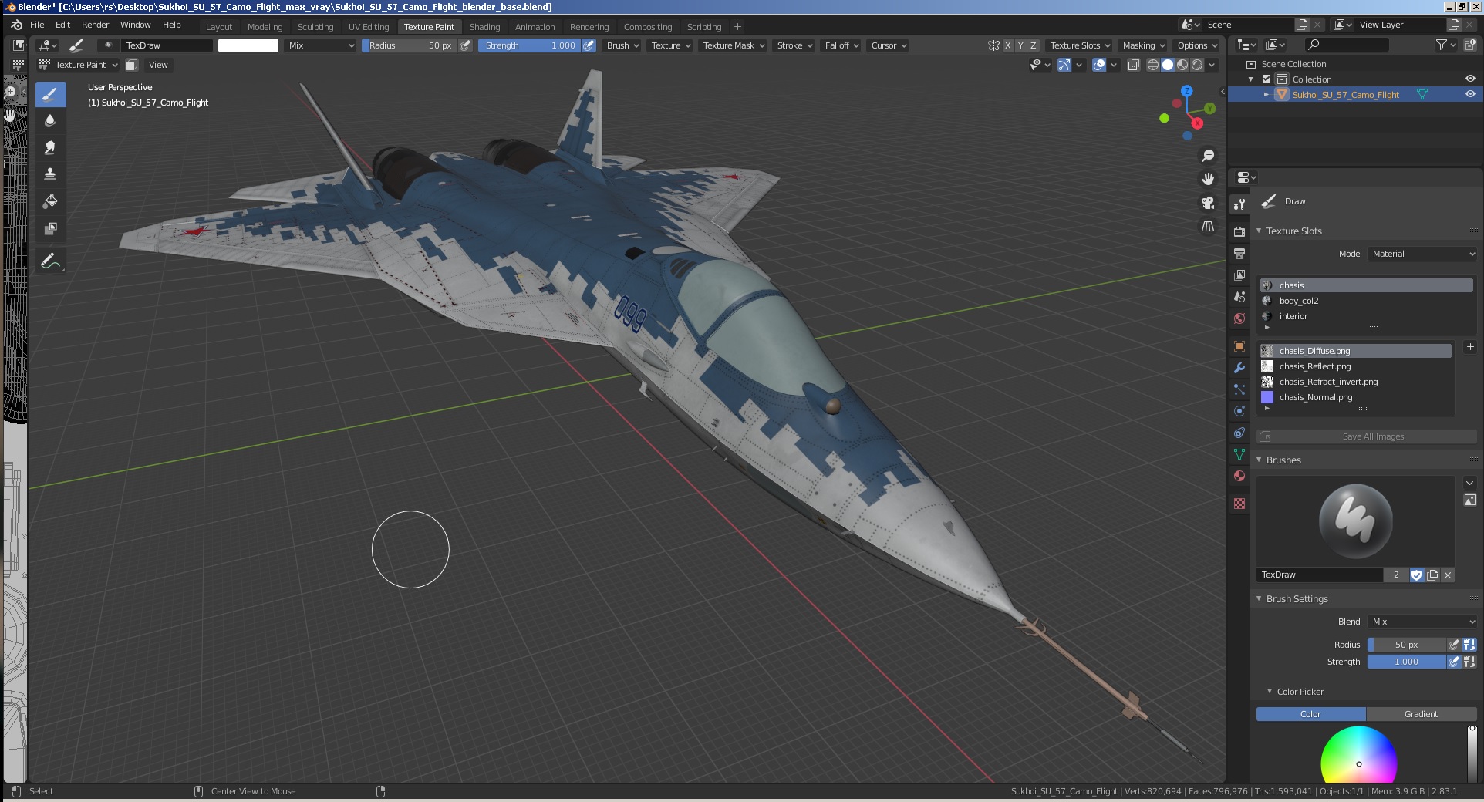1484x802 pixels.
Task: Open the Modifiers properties tab
Action: tap(1239, 368)
